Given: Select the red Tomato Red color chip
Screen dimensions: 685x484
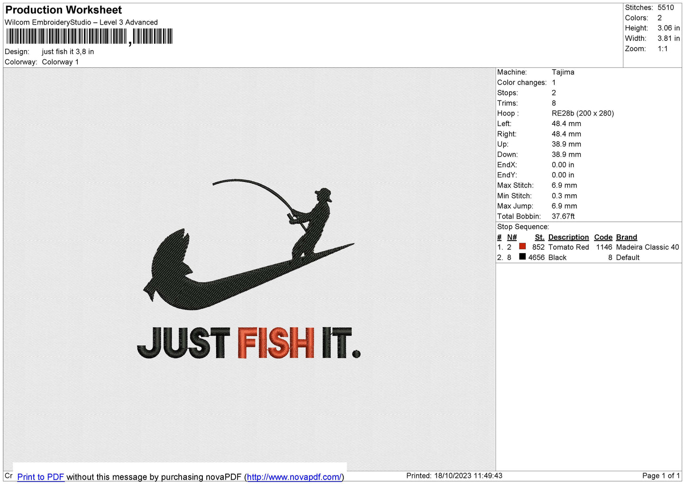Looking at the screenshot, I should click(522, 246).
